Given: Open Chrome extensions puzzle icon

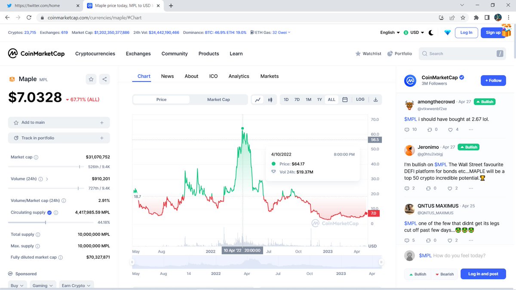Looking at the screenshot, I should tap(476, 18).
